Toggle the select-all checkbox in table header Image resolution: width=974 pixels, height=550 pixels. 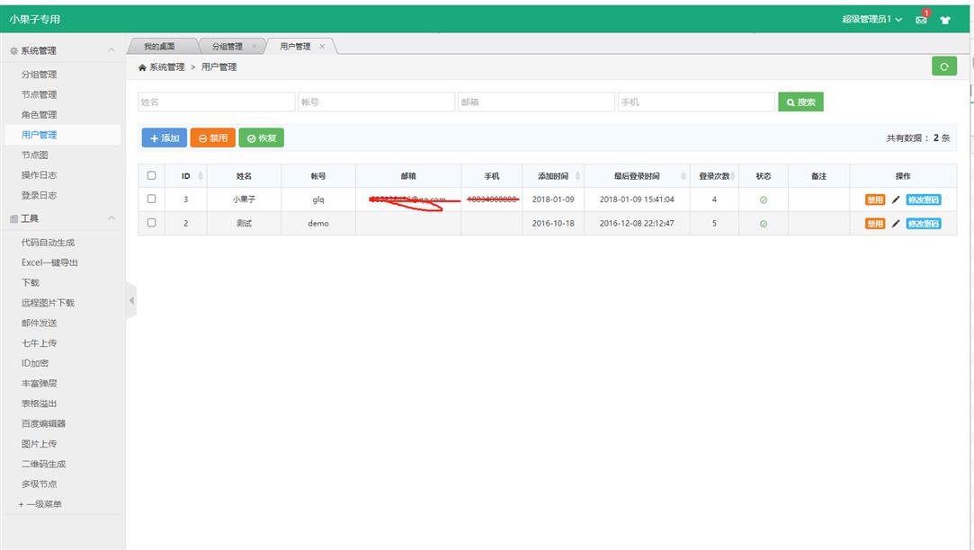[x=151, y=176]
